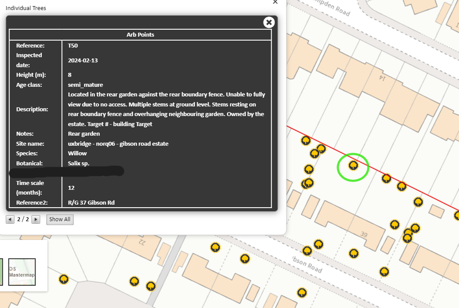
Task: Close the Individual Trees panel
Action: 275,2
